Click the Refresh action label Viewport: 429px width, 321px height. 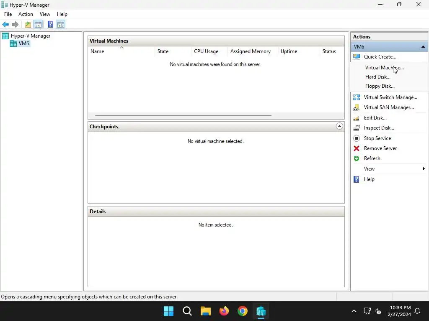point(372,158)
